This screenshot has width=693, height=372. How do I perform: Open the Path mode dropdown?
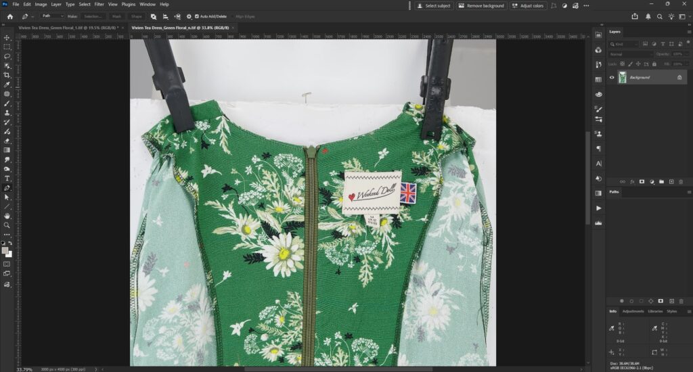52,16
